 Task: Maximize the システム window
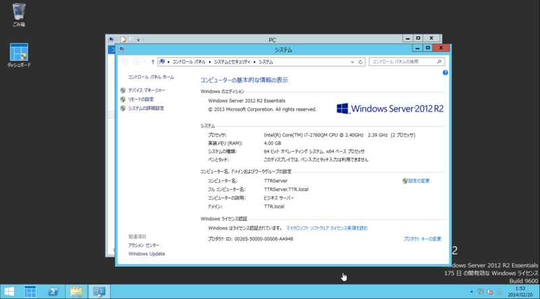click(x=427, y=48)
